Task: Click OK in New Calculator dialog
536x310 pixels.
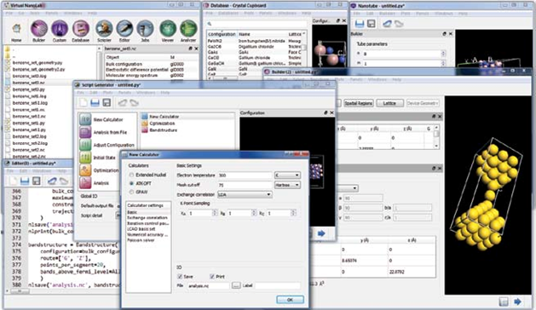Action: [290, 300]
